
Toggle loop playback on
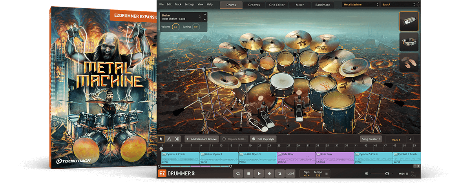238,173
